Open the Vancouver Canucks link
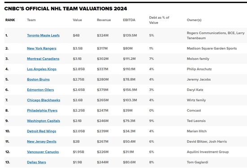This screenshot has width=247, height=168. pos(43,152)
